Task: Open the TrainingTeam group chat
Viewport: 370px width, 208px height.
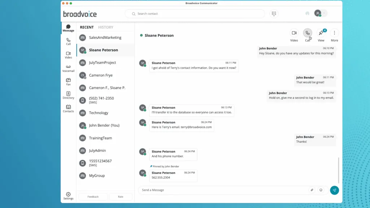Action: (106, 138)
